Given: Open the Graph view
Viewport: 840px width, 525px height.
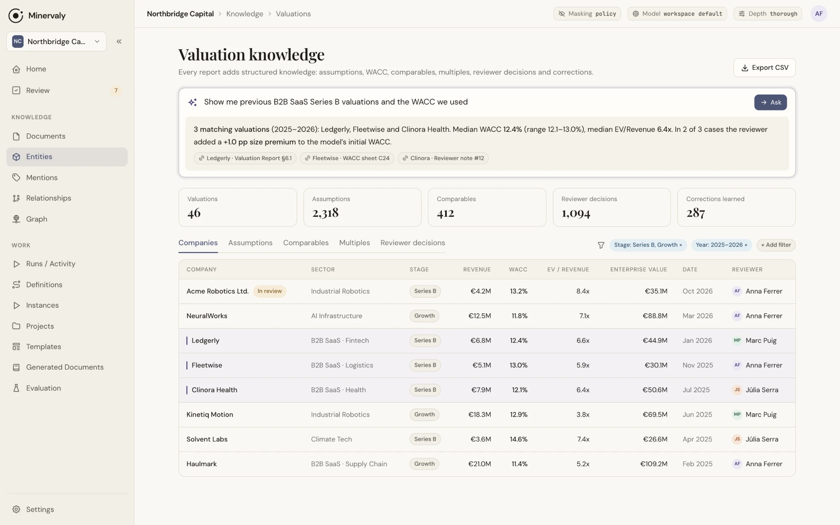Looking at the screenshot, I should [67, 219].
